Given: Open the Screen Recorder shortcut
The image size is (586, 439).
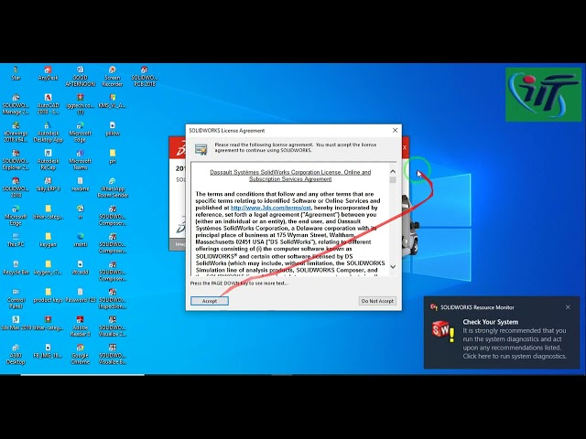Looking at the screenshot, I should click(112, 77).
